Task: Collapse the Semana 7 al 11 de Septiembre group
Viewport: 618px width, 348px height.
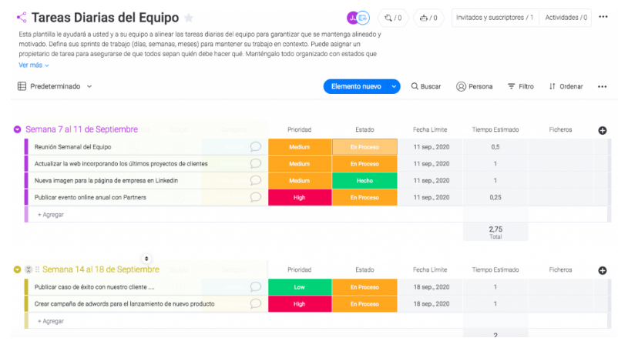Action: (x=18, y=129)
